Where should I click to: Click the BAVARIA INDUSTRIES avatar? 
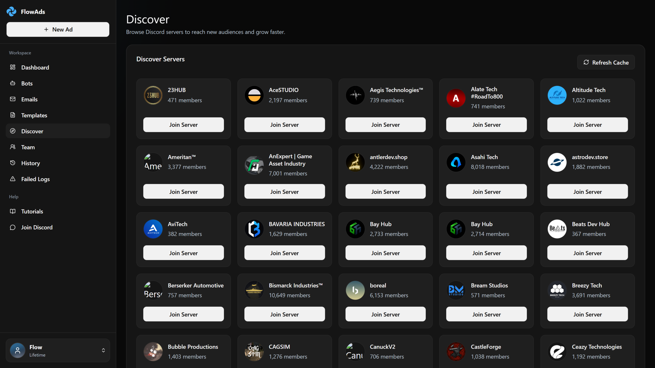pos(254,229)
